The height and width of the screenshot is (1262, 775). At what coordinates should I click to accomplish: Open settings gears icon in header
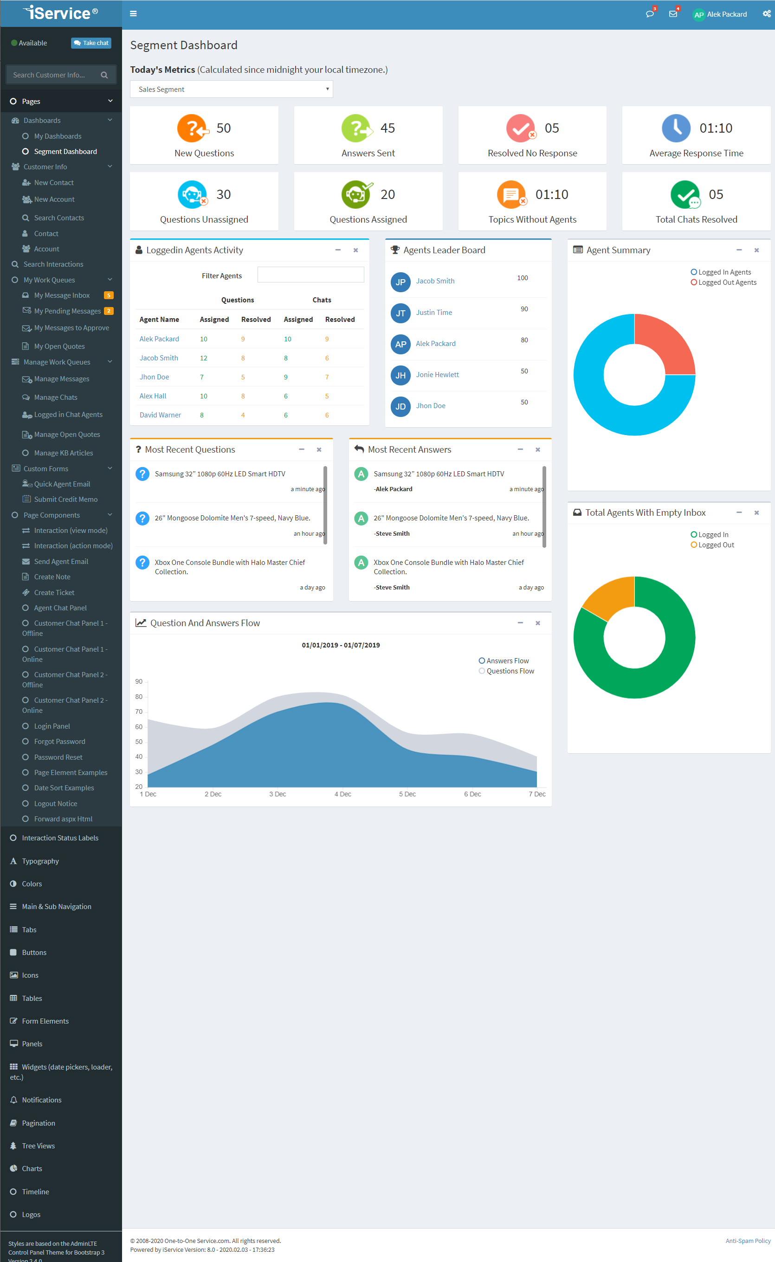[x=766, y=14]
